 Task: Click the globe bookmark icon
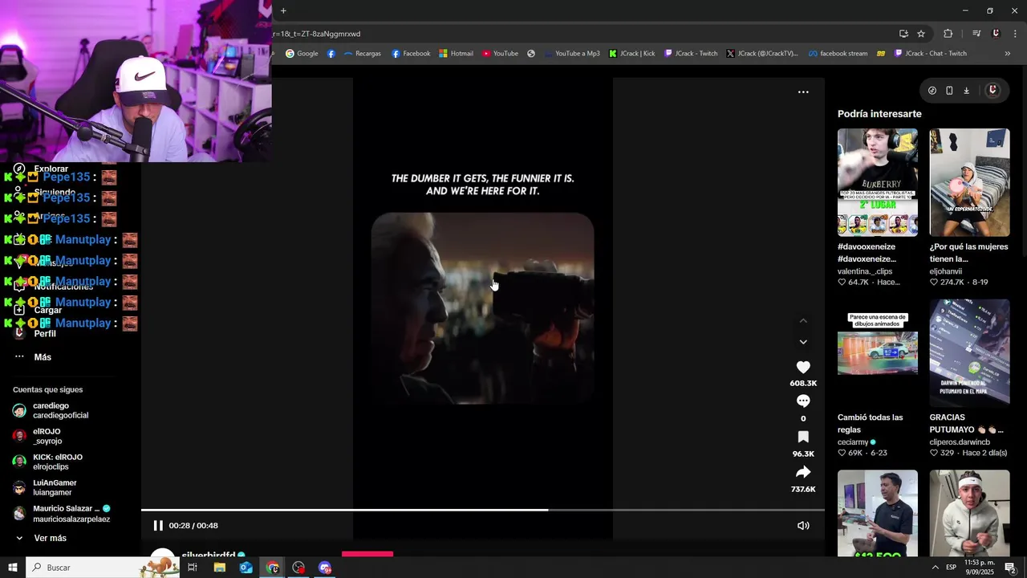[531, 54]
